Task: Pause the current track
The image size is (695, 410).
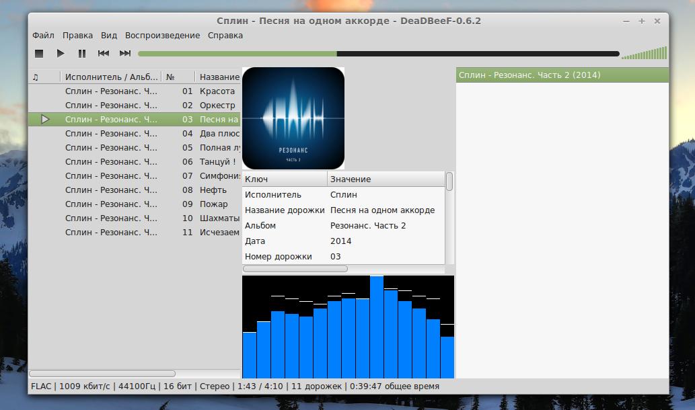Action: pos(82,53)
